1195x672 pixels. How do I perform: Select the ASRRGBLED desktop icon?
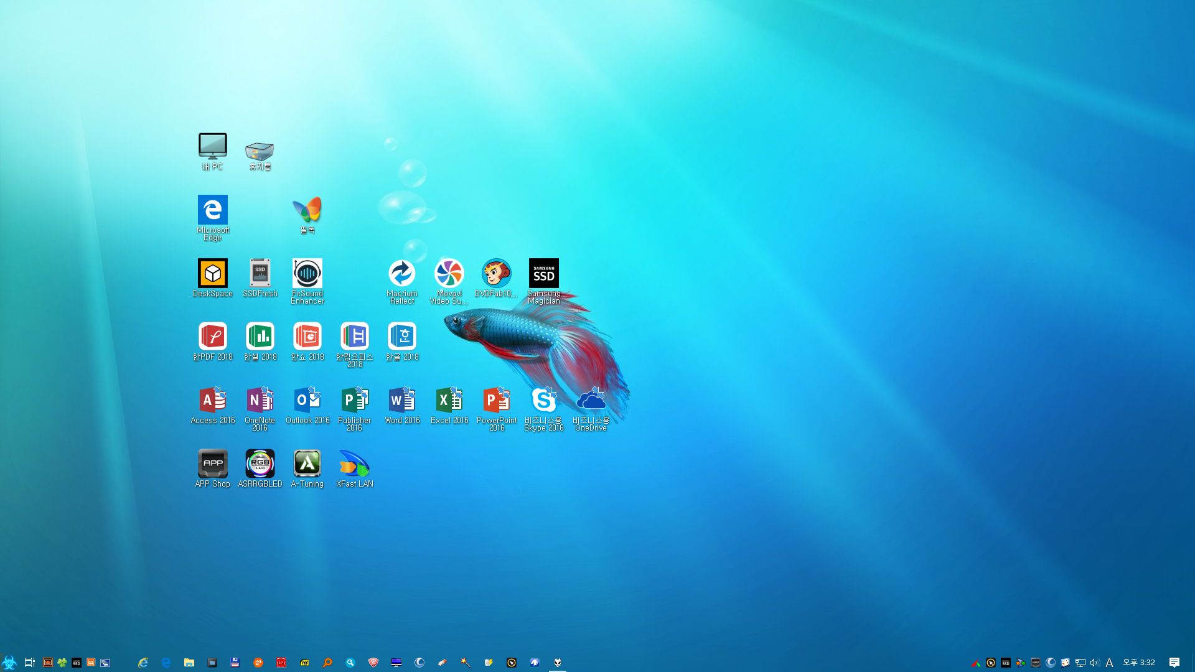pos(260,469)
